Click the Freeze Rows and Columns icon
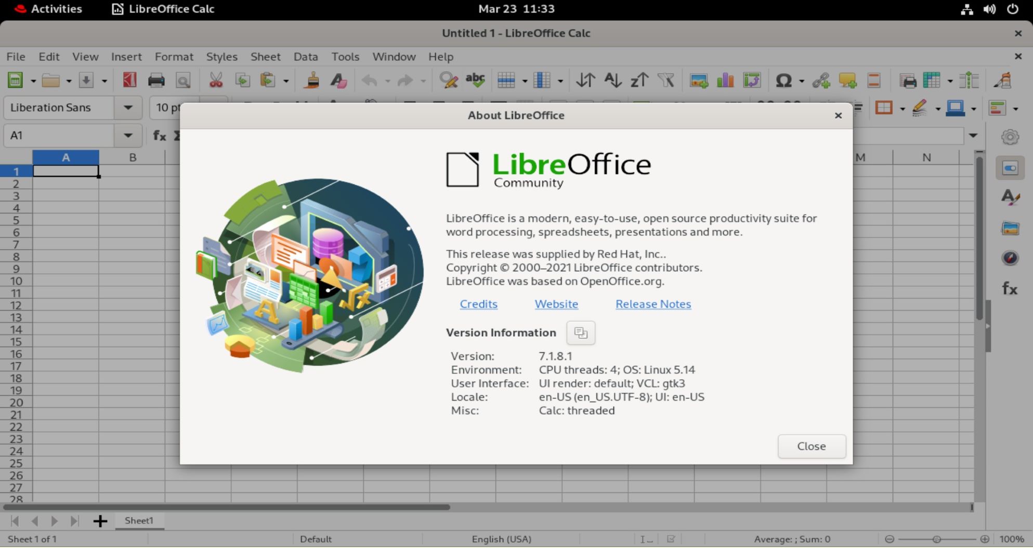This screenshot has width=1033, height=548. click(x=932, y=81)
